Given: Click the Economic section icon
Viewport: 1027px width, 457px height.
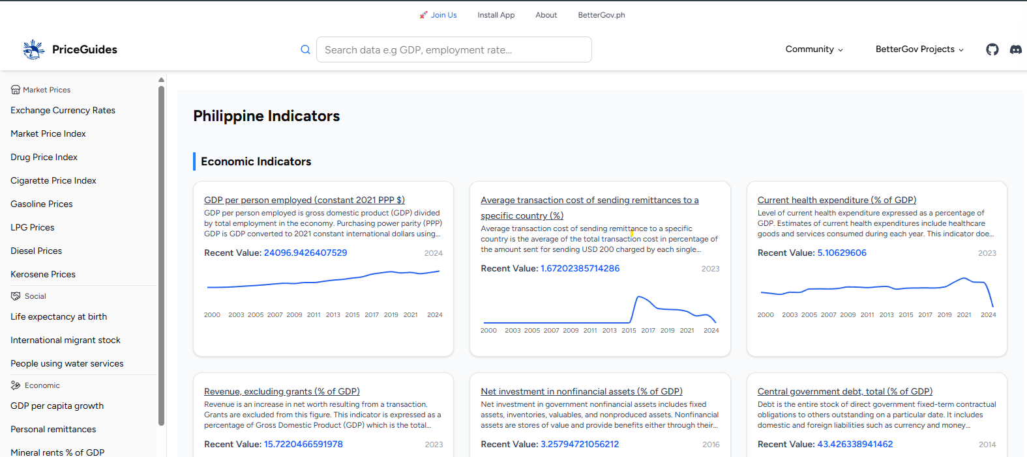Looking at the screenshot, I should pyautogui.click(x=16, y=385).
